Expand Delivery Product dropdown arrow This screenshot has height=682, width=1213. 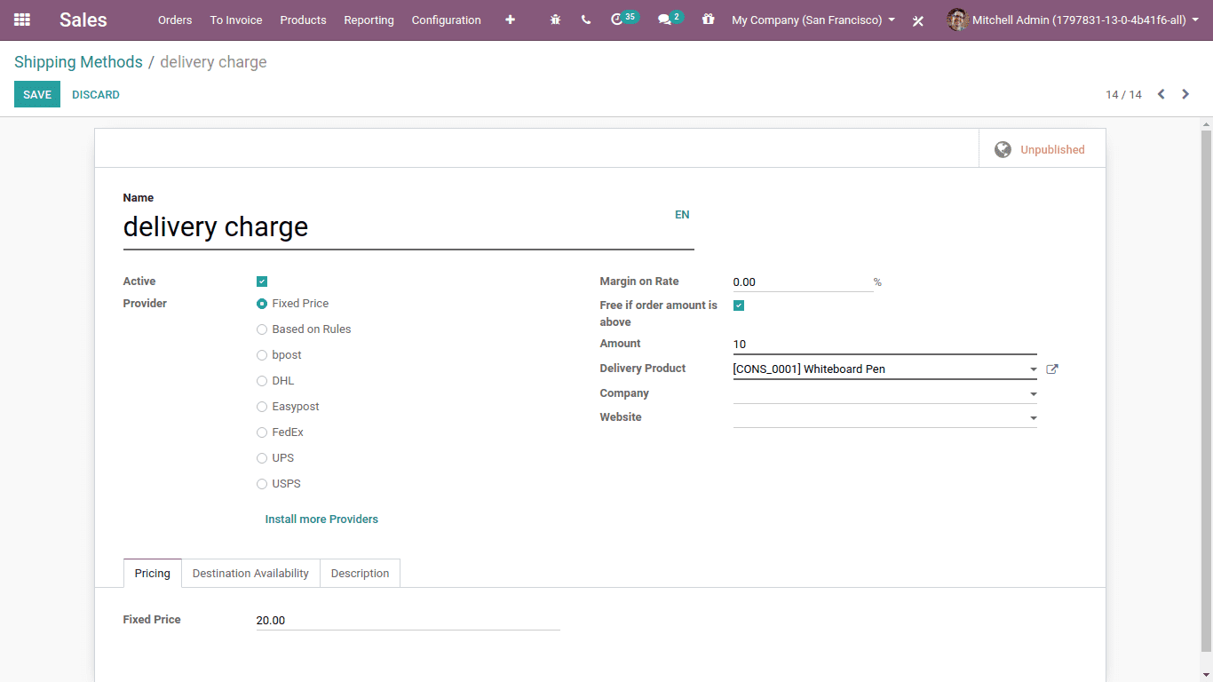[x=1033, y=369]
